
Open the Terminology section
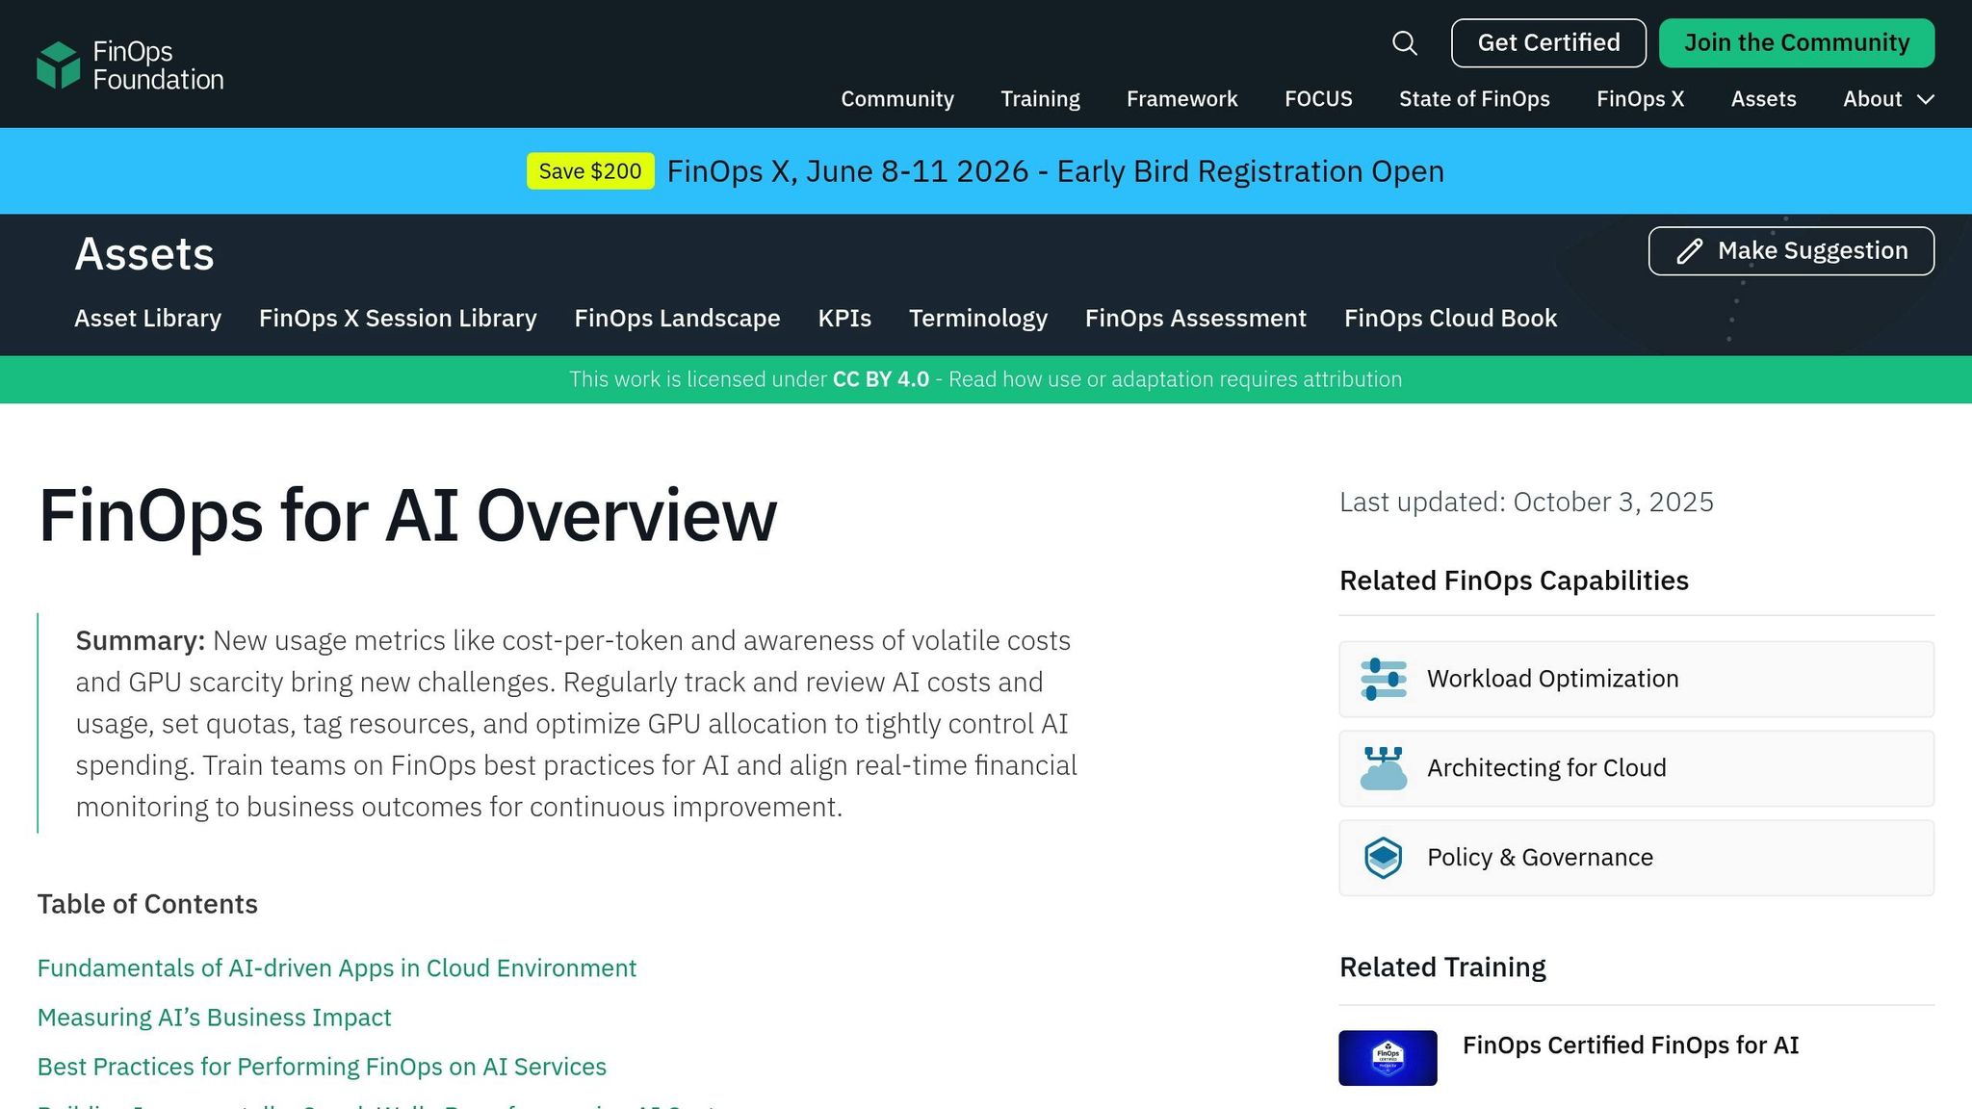point(977,319)
